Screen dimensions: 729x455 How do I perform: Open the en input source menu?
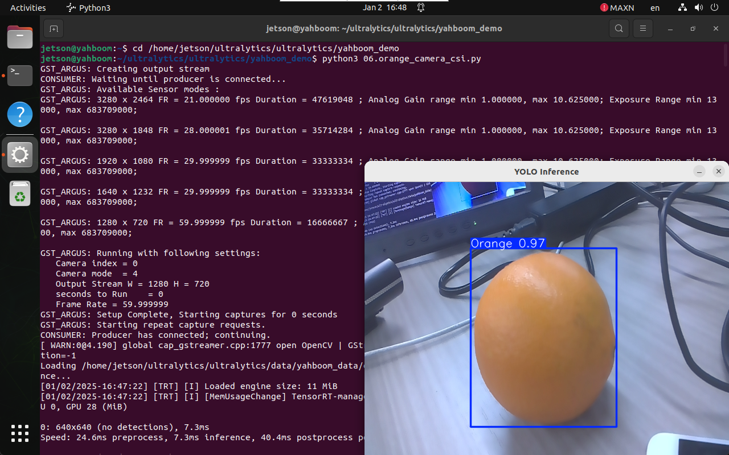(x=655, y=8)
